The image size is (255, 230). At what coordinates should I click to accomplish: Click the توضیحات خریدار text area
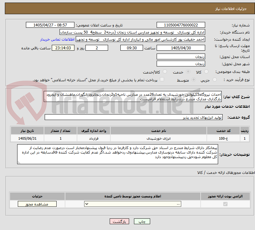(x=117, y=154)
